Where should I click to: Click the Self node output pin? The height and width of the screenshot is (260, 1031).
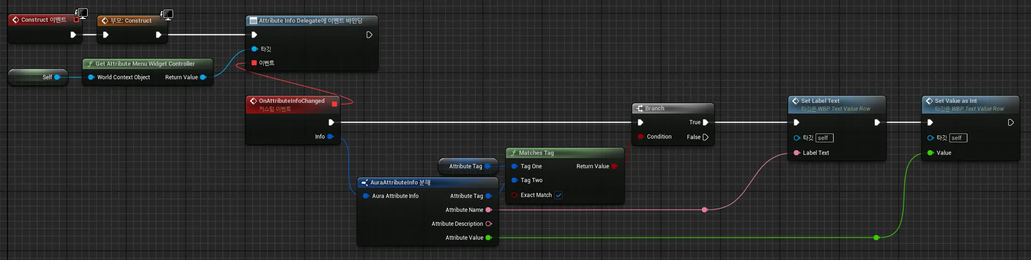pyautogui.click(x=57, y=77)
